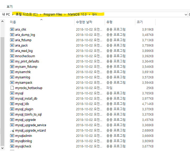This screenshot has width=190, height=153.
Task: Click the mysql_upgrade_wizard installer icon
Action: (x=12, y=130)
